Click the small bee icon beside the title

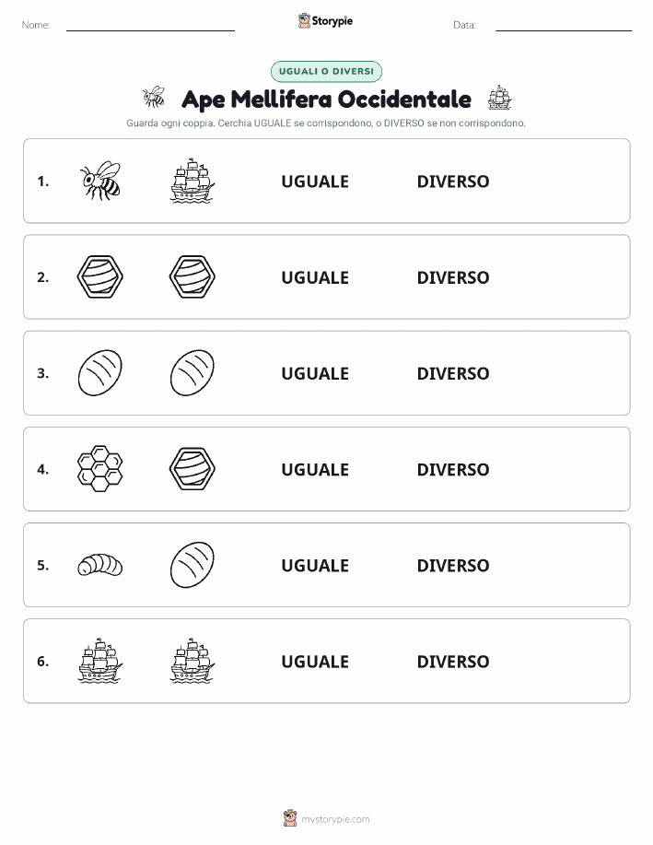point(154,97)
